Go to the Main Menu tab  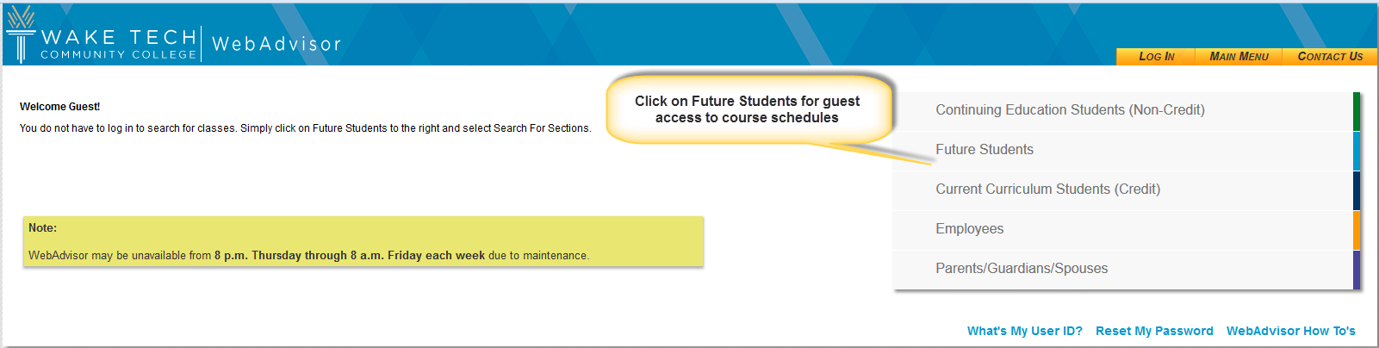[x=1239, y=56]
